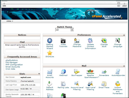This screenshot has height=98, width=129.
Task: Open the Update Contact Information icon
Action: [x=90, y=41]
